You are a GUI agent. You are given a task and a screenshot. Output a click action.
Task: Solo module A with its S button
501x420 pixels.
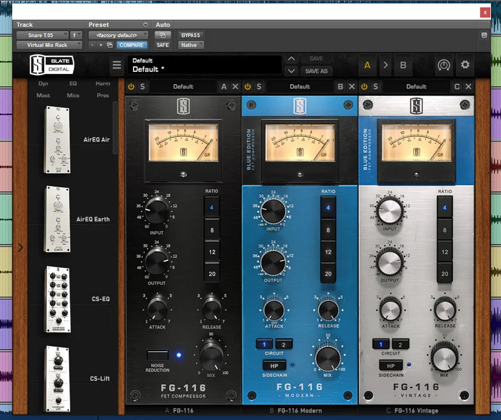click(x=143, y=86)
